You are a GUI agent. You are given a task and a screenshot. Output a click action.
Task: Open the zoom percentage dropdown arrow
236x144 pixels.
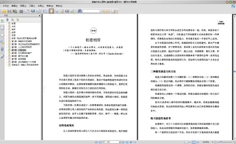click(x=212, y=142)
